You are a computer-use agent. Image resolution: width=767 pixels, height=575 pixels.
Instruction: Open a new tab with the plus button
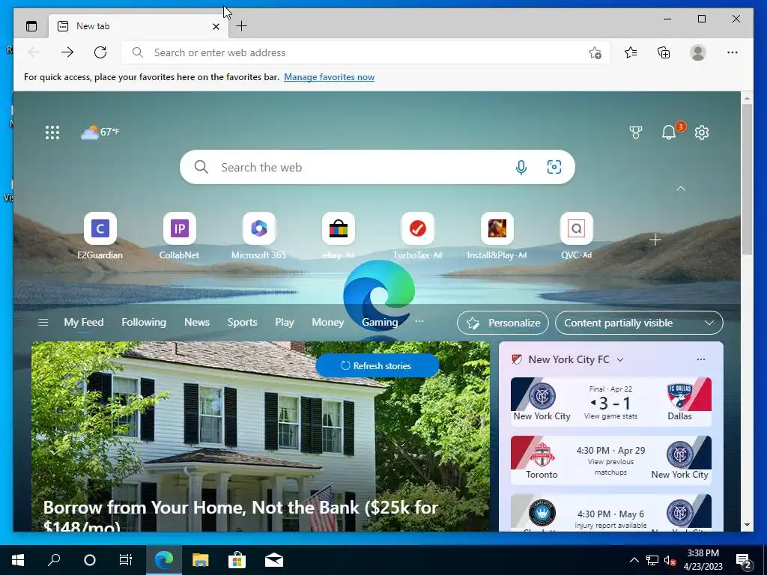click(x=242, y=26)
